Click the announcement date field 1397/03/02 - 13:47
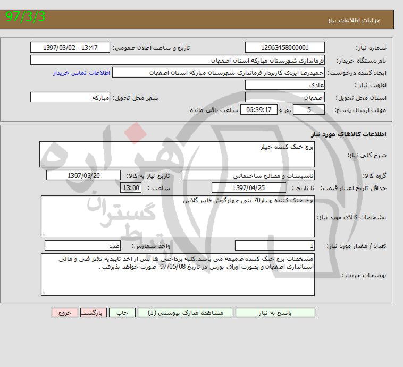 71,47
